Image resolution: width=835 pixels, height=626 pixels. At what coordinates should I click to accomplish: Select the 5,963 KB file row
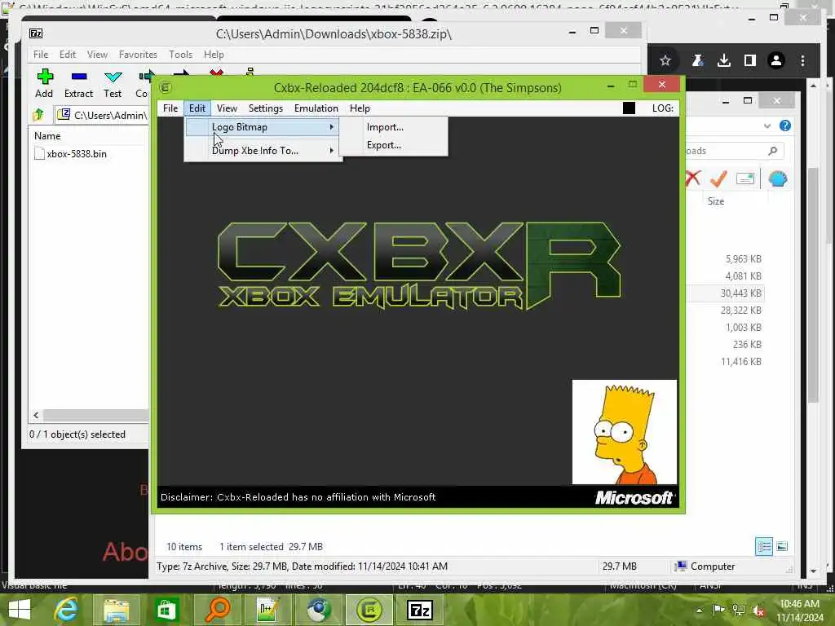point(725,258)
